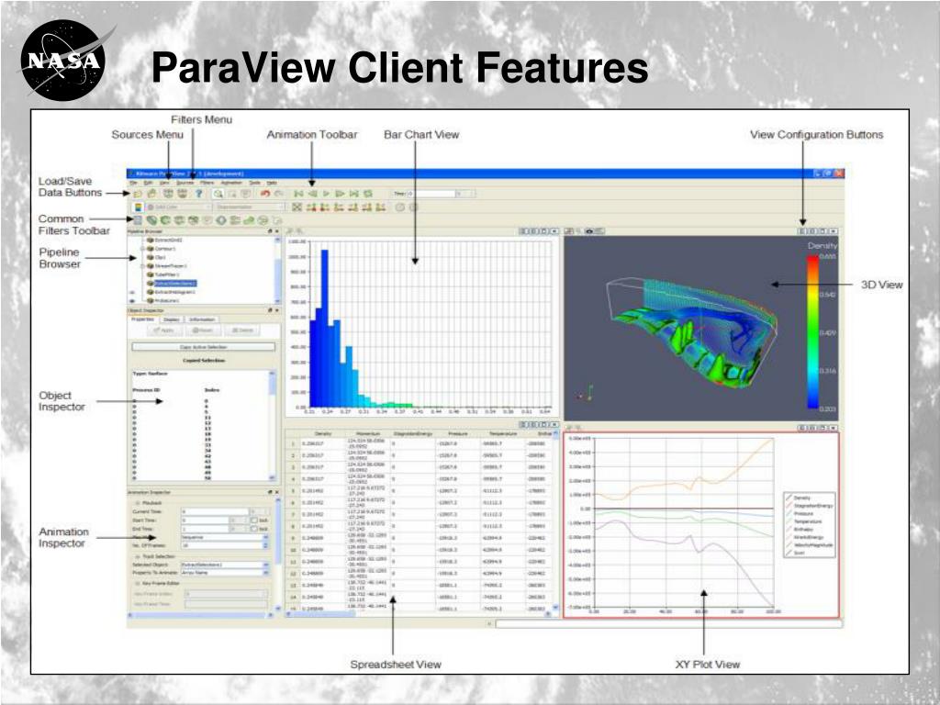The image size is (940, 705).
Task: Collapse the Playback section in Animation Inspector
Action: pos(138,503)
